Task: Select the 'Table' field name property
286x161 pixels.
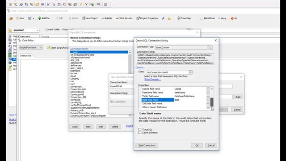Action: tap(158, 96)
